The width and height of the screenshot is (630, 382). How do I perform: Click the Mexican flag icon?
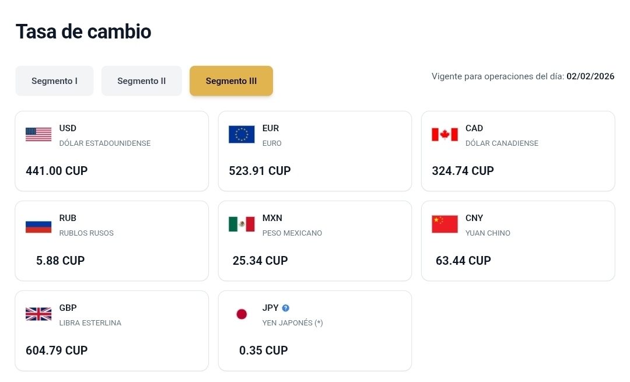coord(242,225)
